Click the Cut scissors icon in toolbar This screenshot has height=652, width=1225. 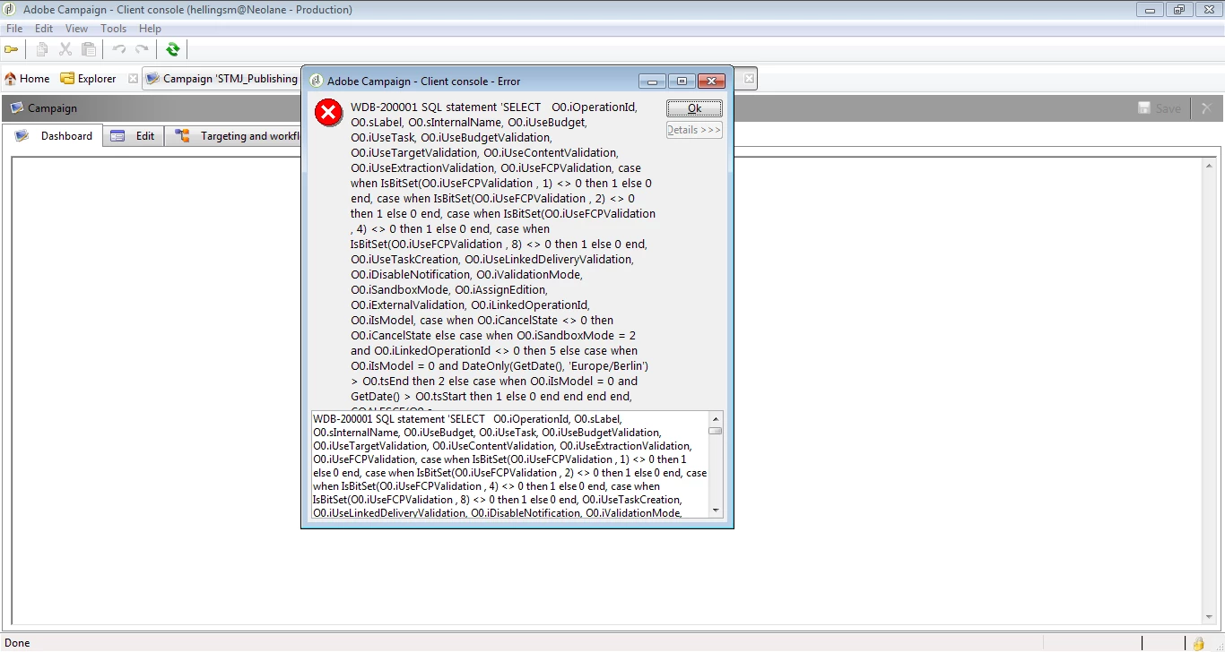pyautogui.click(x=65, y=49)
